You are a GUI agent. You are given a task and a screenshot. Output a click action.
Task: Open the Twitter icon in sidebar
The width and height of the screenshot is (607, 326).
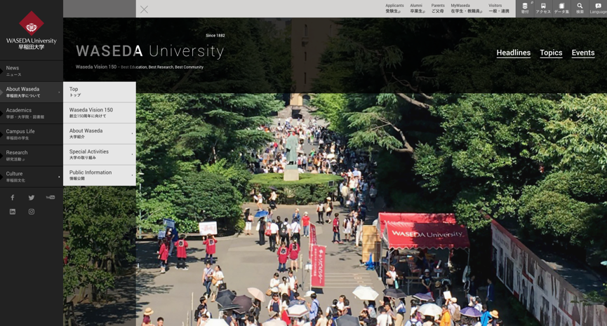(32, 198)
